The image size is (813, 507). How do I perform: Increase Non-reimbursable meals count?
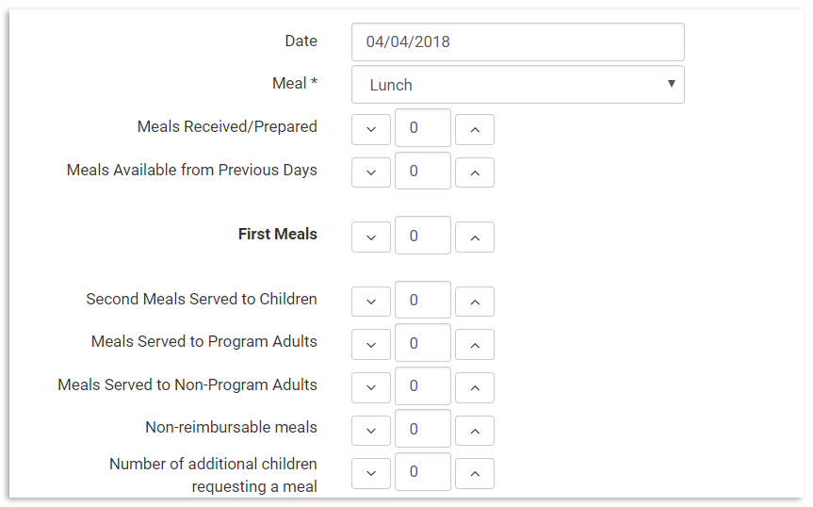coord(475,431)
